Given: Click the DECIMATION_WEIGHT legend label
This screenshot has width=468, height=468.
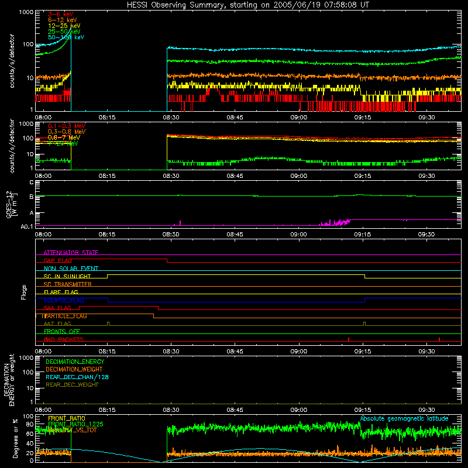Looking at the screenshot, I should pyautogui.click(x=74, y=369).
